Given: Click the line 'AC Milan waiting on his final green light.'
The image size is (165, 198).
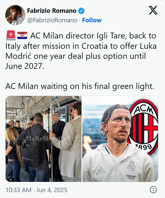Looking at the screenshot, I should (x=80, y=86).
